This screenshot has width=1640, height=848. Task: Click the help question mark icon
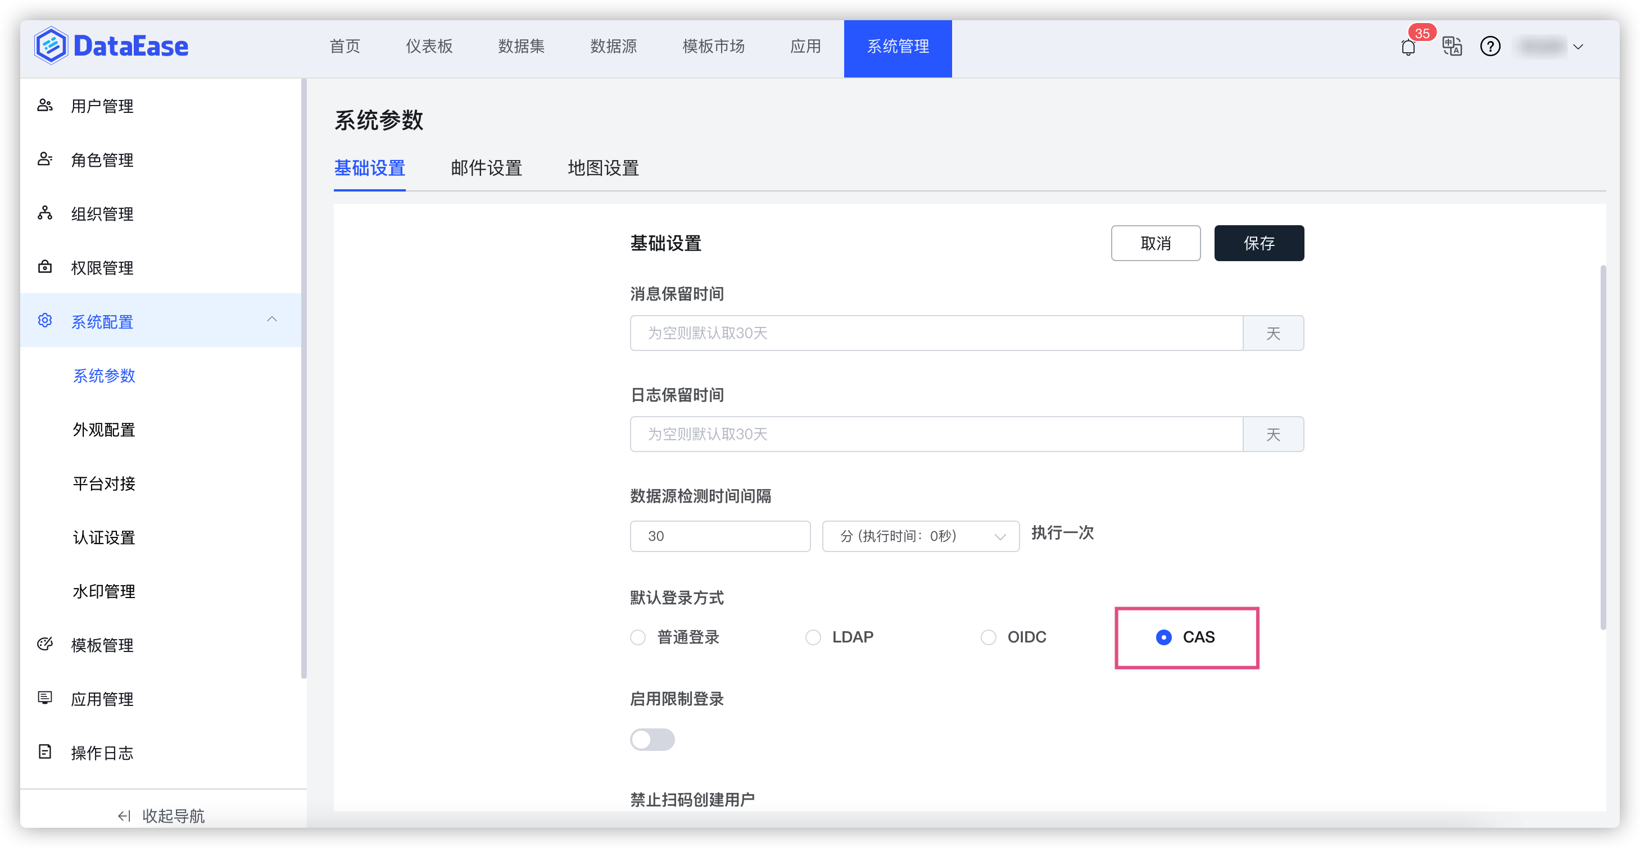pos(1491,47)
